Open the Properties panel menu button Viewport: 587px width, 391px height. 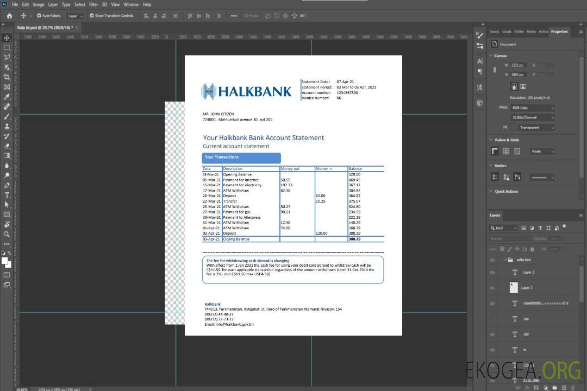[580, 32]
